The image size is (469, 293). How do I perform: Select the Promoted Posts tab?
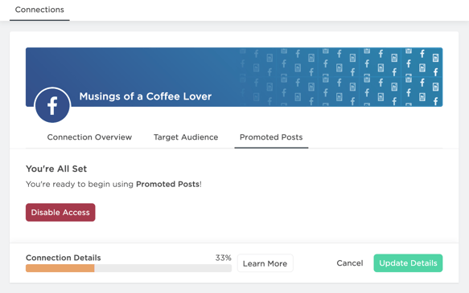tap(271, 137)
